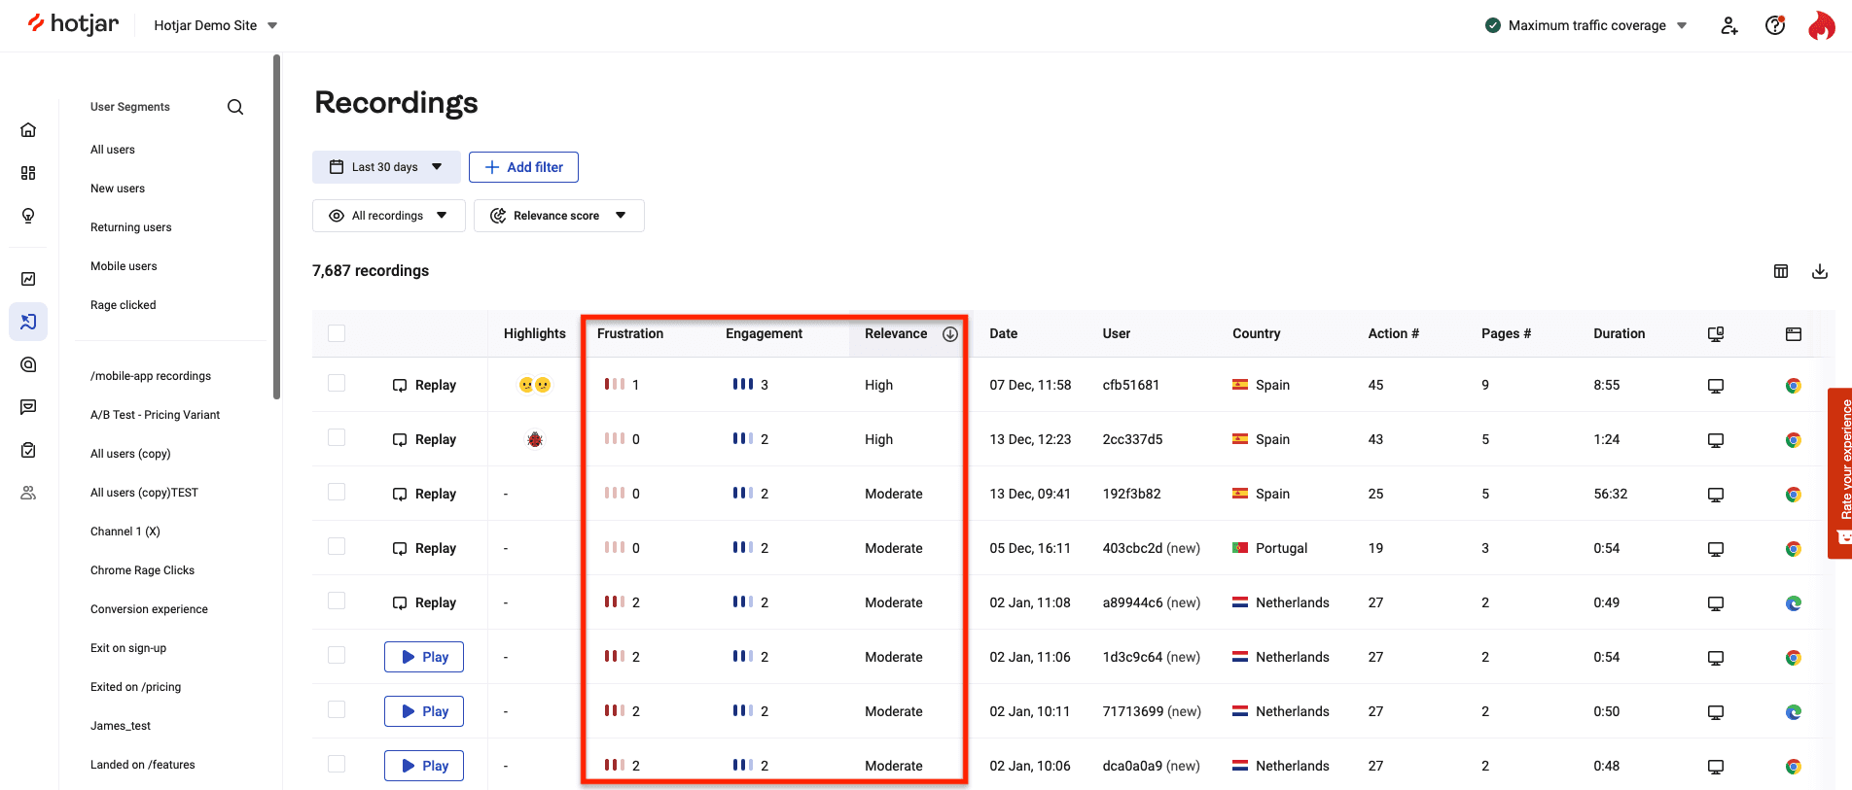The image size is (1852, 790).
Task: Click the 7,687 recordings count text
Action: click(371, 271)
